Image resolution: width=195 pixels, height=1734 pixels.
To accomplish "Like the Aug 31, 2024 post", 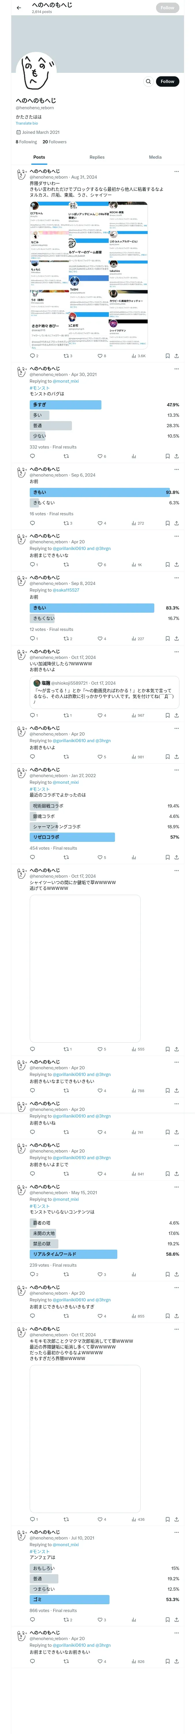I will [101, 355].
